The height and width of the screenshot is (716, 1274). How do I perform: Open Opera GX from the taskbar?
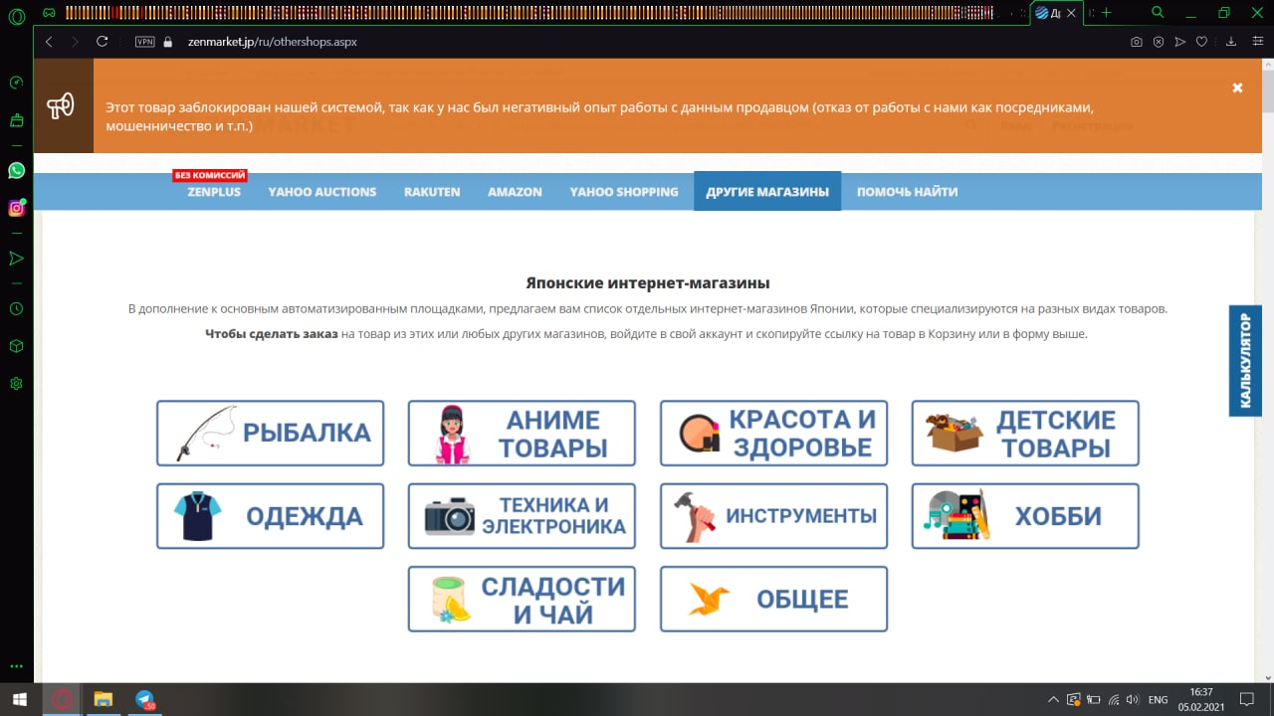tap(62, 699)
